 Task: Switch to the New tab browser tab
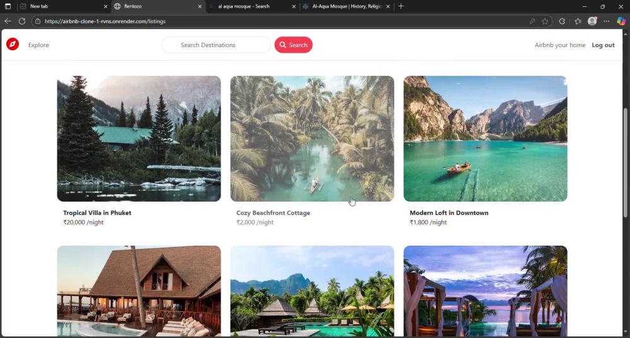(64, 6)
